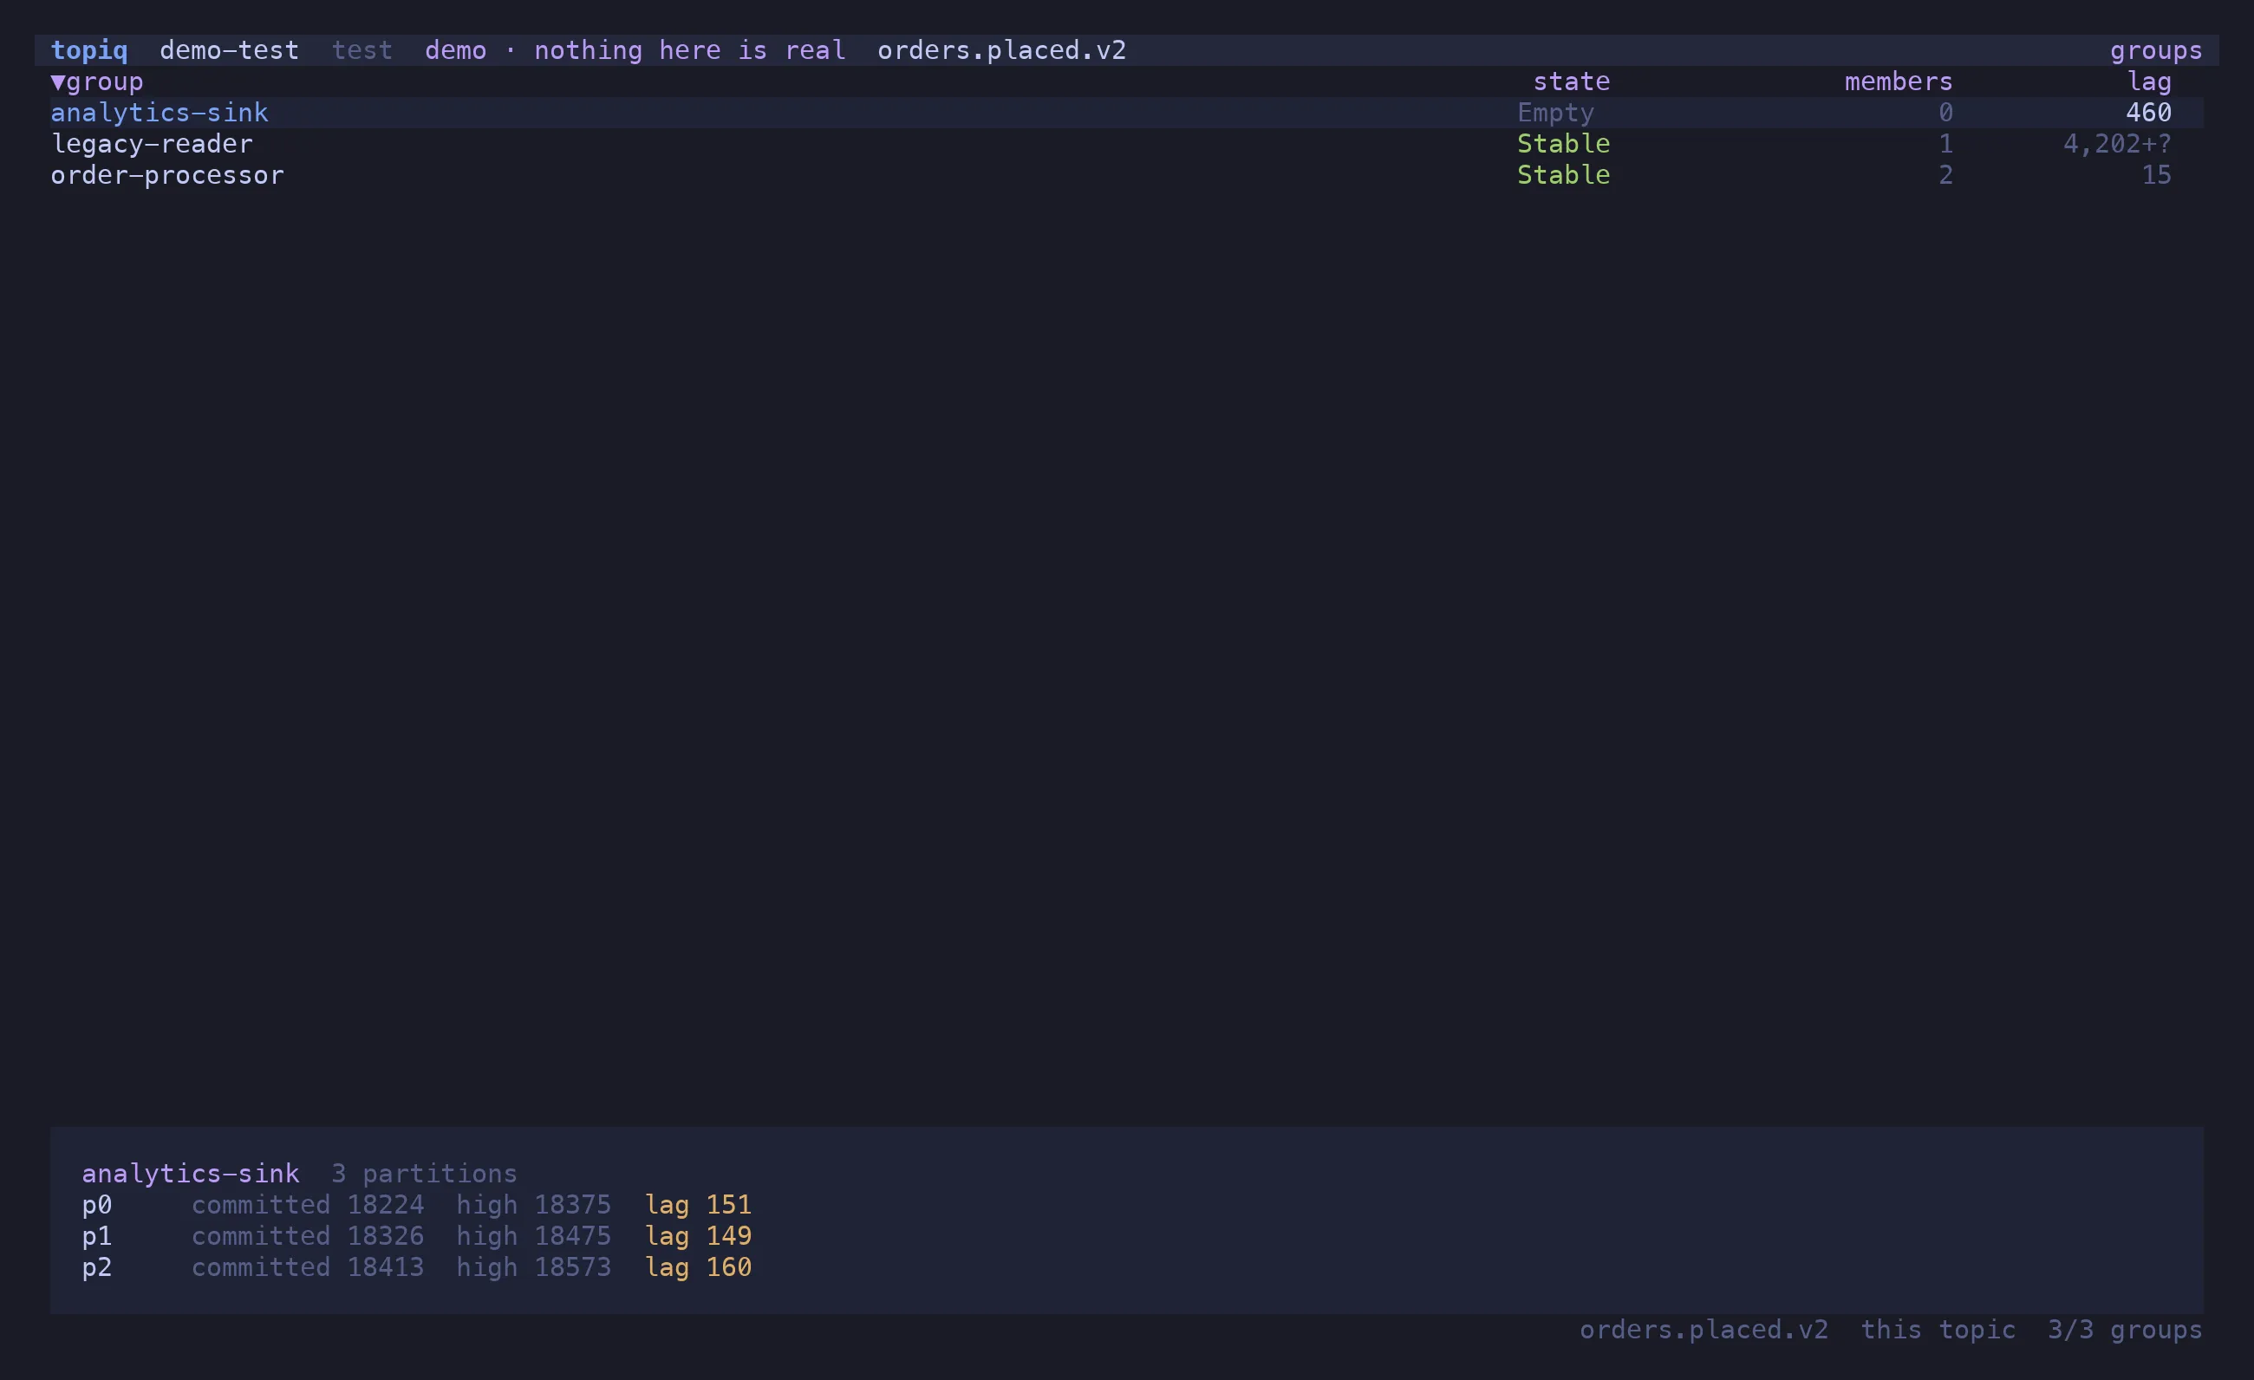Viewport: 2254px width, 1380px height.
Task: Click members count 2 for order-processor
Action: click(1945, 175)
